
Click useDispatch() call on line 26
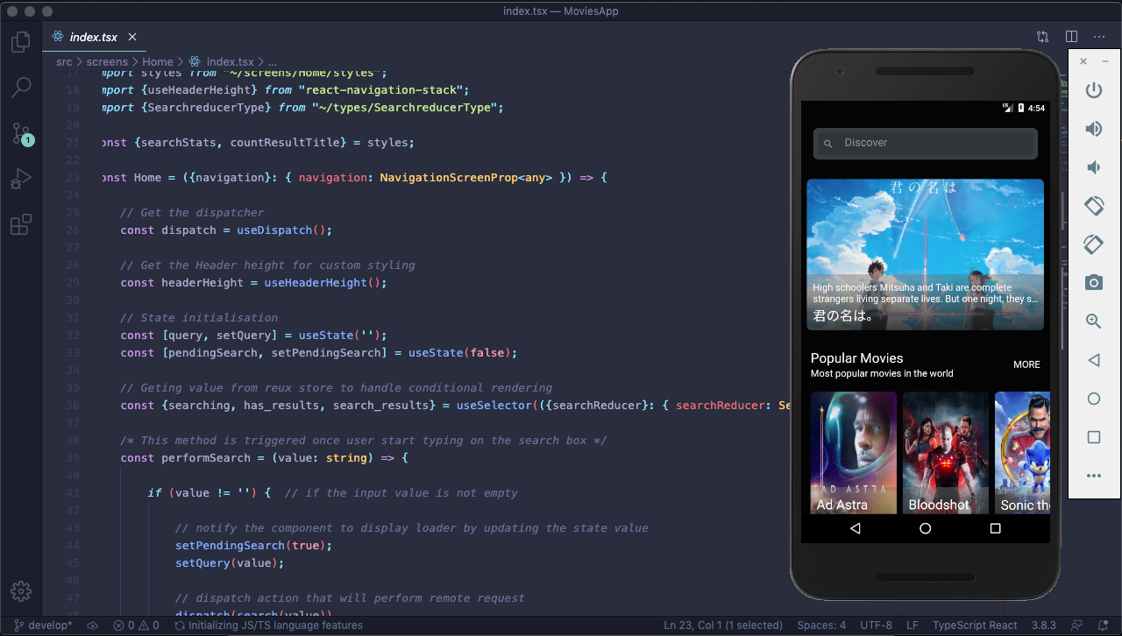click(x=285, y=230)
